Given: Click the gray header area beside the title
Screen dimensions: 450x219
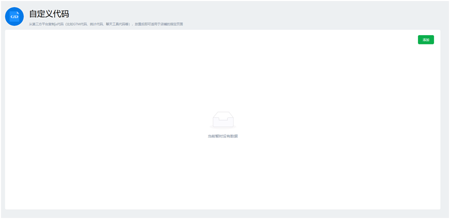Looking at the screenshot, I should point(285,14).
